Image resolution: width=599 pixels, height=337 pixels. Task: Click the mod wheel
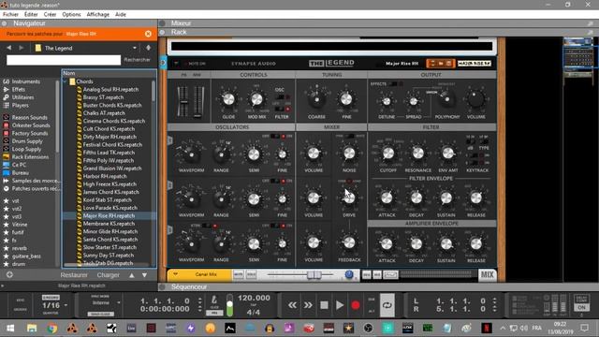tap(197, 101)
